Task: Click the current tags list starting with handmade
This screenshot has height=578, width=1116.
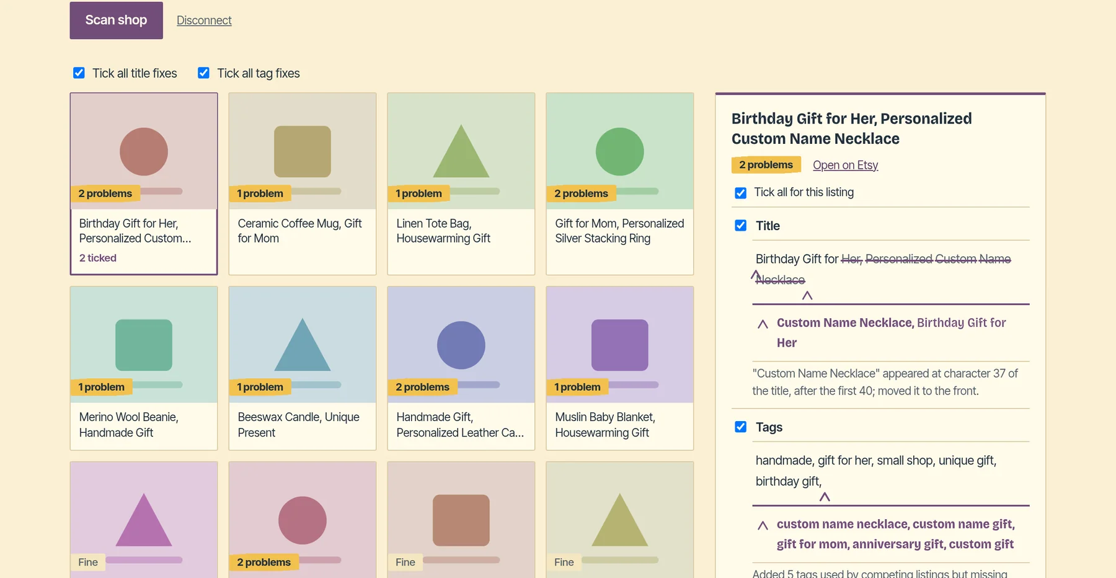Action: tap(876, 471)
